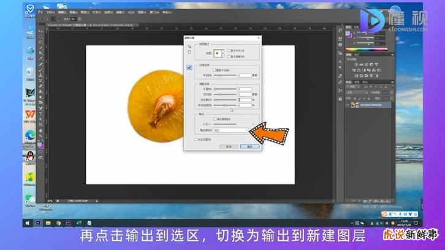Open the 360 security shield desktop icon

[30, 9]
